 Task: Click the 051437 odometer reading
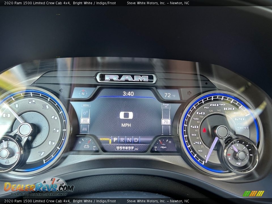tap(125, 148)
